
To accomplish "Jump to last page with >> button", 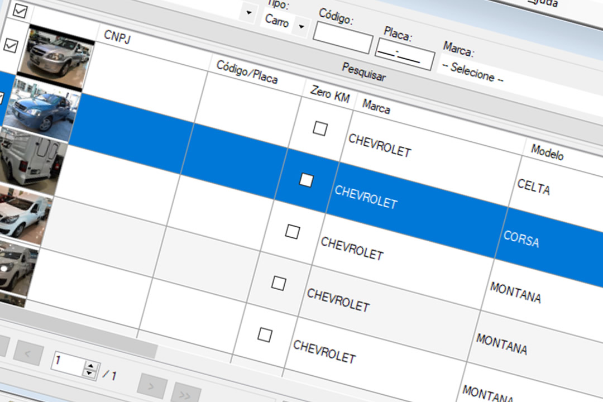I will (x=185, y=394).
